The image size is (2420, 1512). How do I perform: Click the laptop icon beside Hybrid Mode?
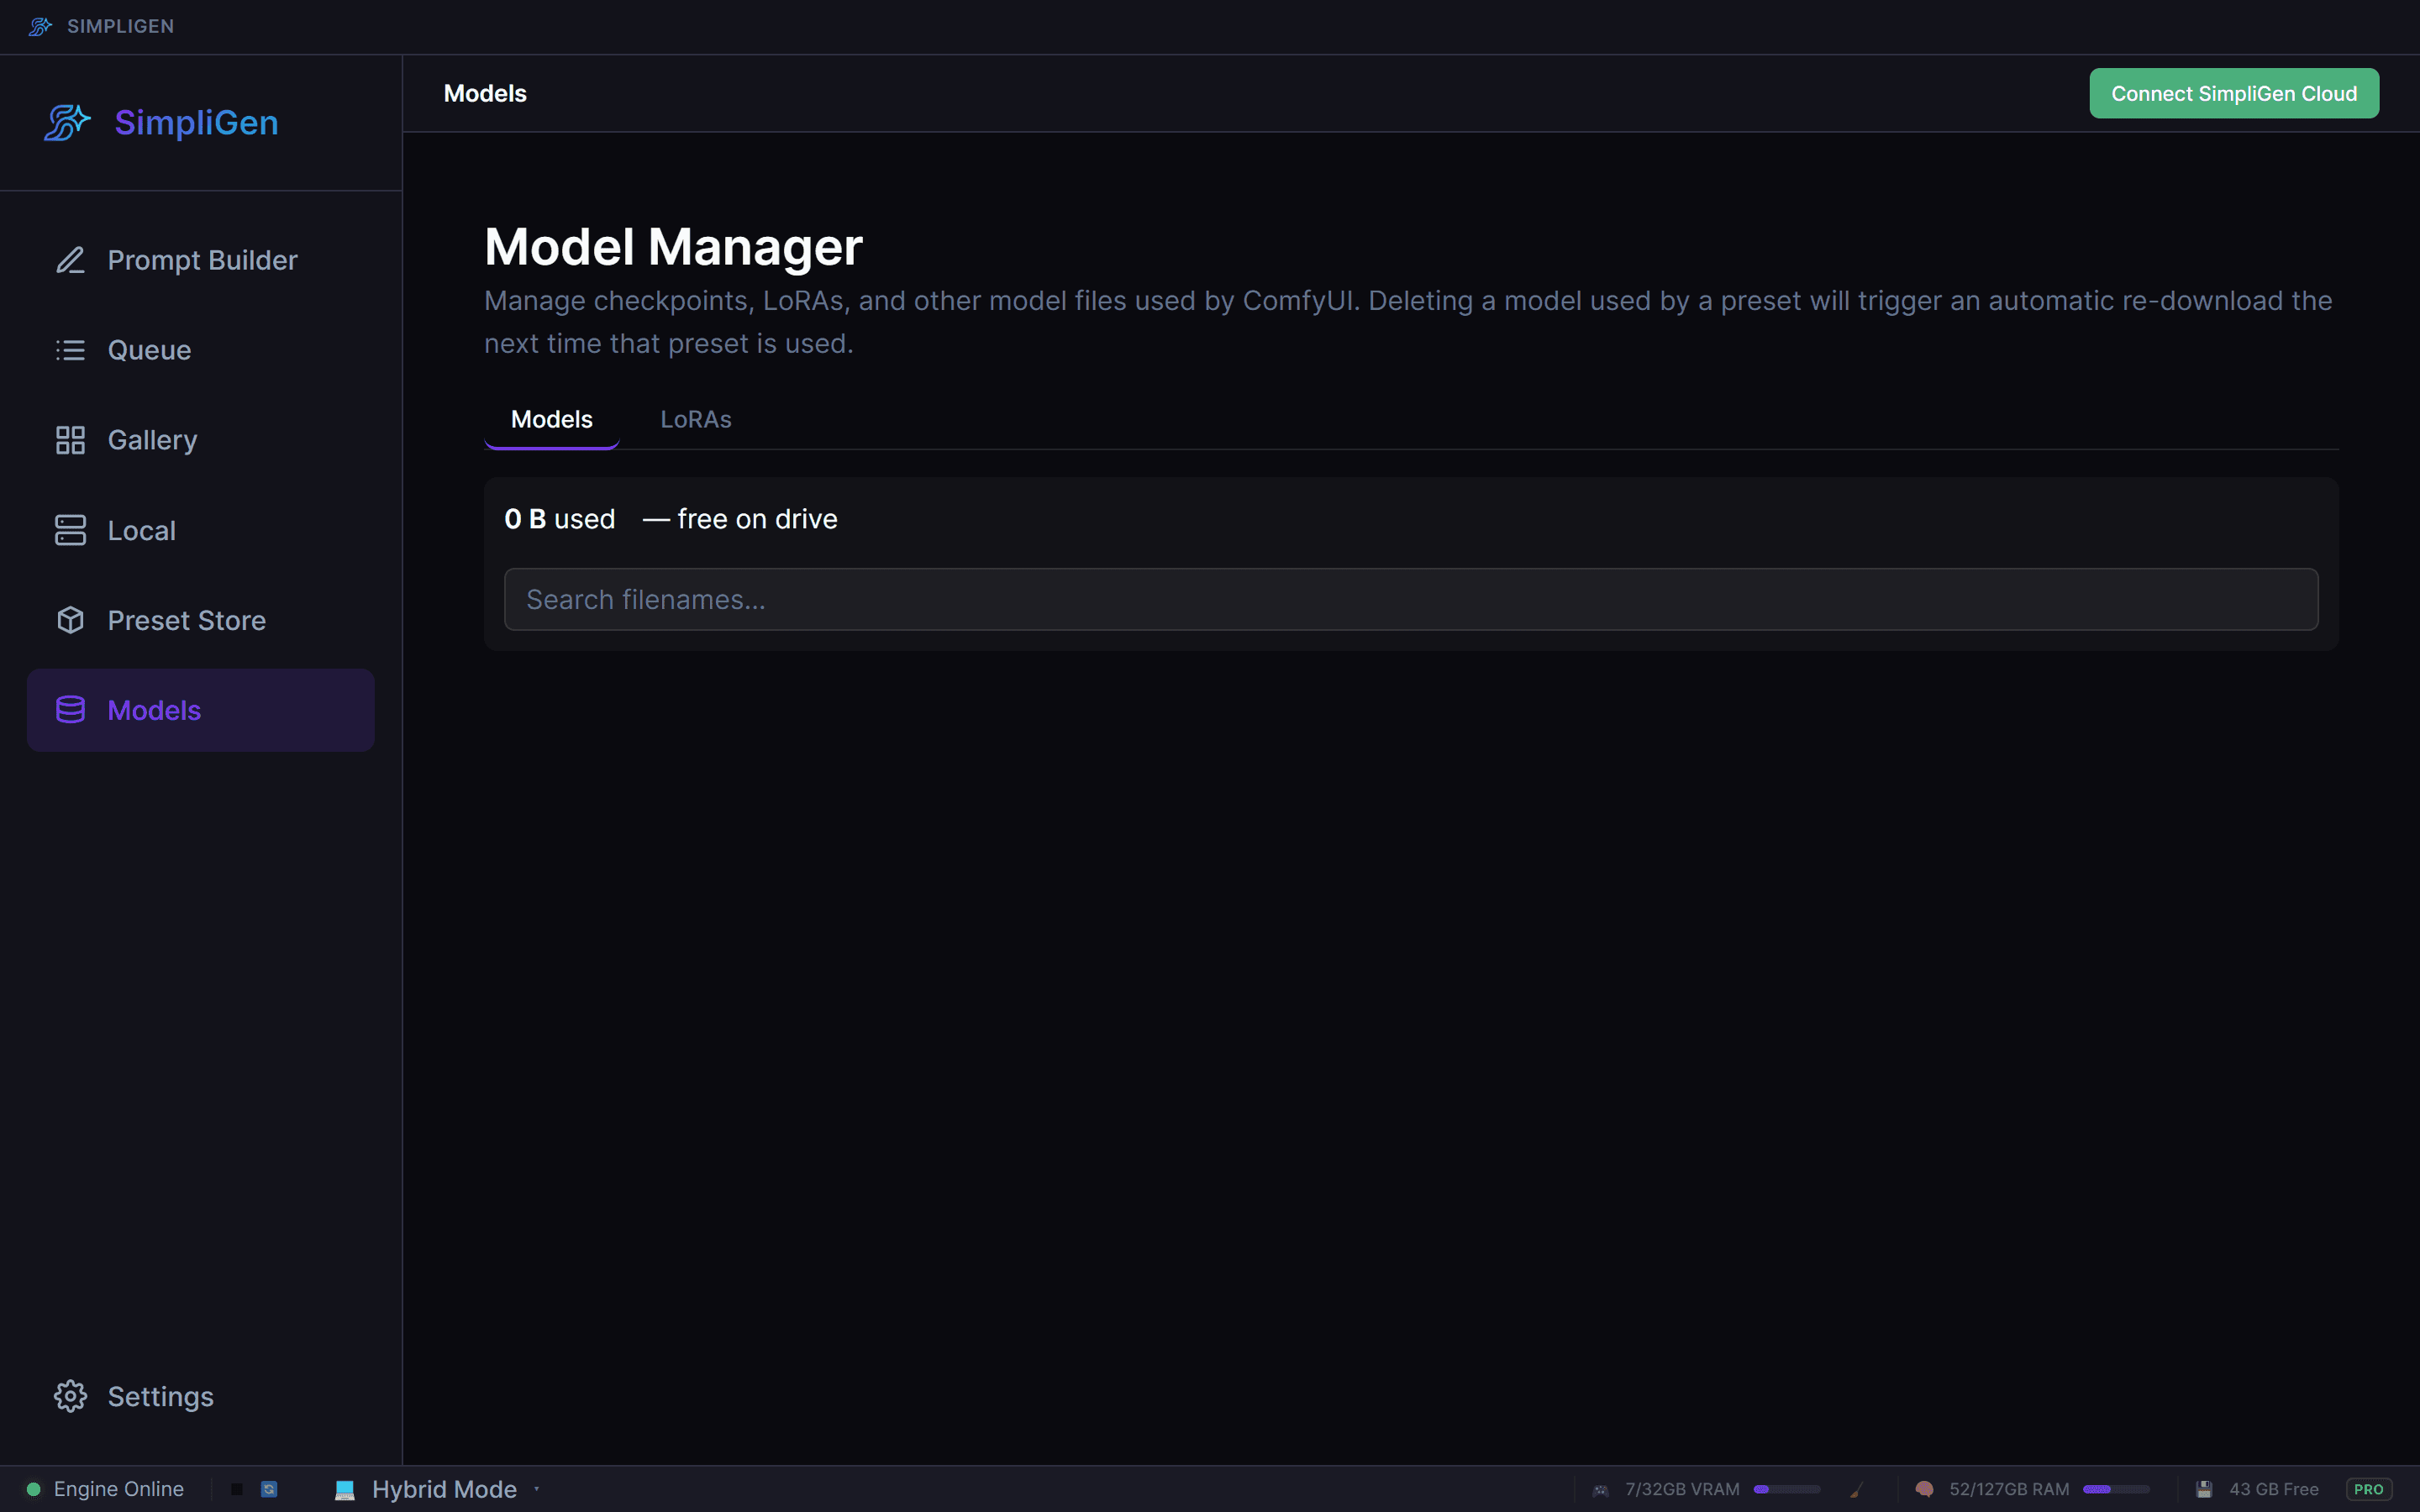345,1489
